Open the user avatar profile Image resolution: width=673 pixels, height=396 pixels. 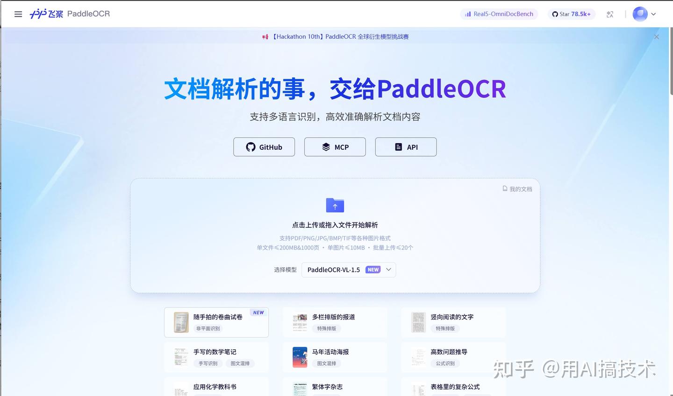640,14
